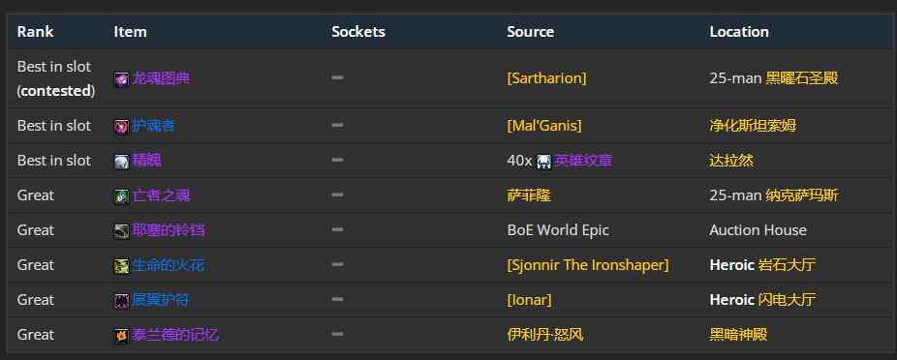
Task: Click the 耶蹇的铃铛 item icon
Action: [x=121, y=231]
